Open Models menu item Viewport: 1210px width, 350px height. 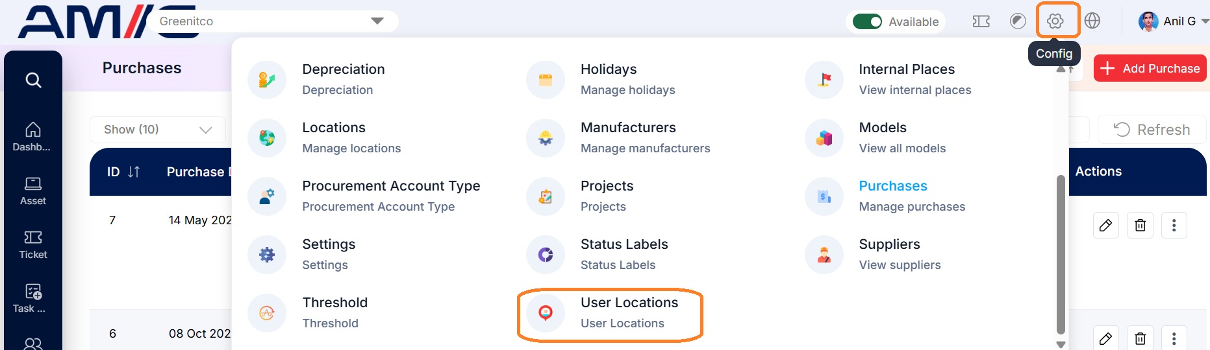point(902,137)
